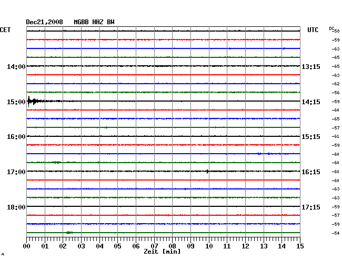Viewport: 342px width, 260px height.
Task: Click the CET time label "16:00"
Action: coord(16,137)
